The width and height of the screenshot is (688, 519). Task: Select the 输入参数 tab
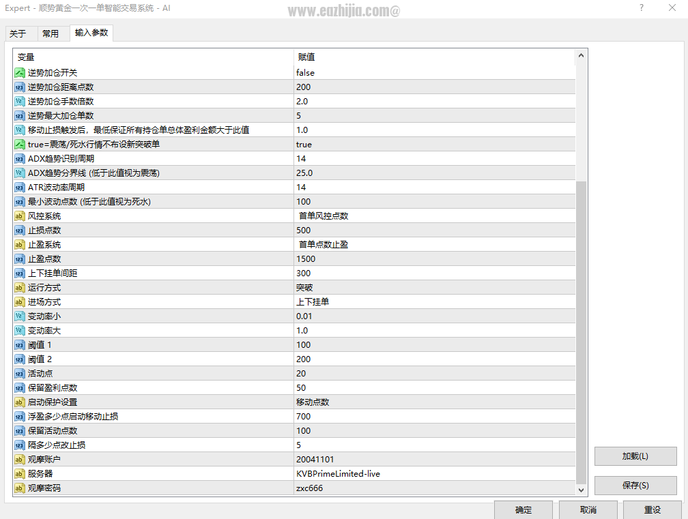pos(91,33)
